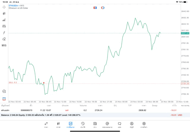Open the drawing objects shapes icon

(x=4, y=39)
